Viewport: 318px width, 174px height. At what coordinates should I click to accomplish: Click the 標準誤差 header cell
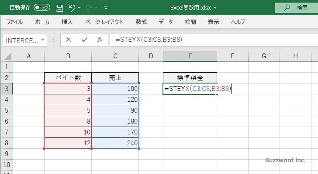(x=190, y=78)
